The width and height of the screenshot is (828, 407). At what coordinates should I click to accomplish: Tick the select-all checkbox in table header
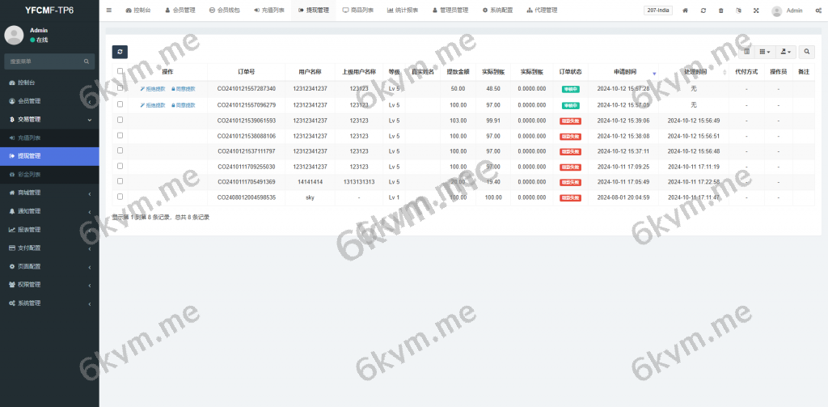pos(120,71)
